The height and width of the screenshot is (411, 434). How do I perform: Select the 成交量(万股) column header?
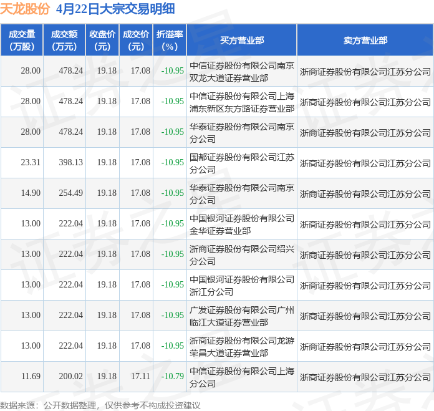(22, 41)
